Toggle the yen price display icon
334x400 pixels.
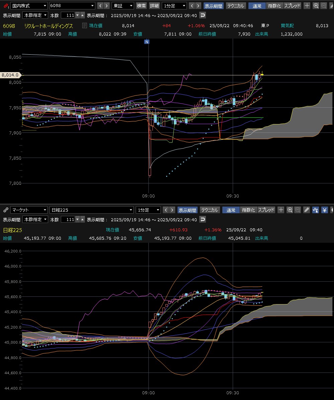(325, 210)
